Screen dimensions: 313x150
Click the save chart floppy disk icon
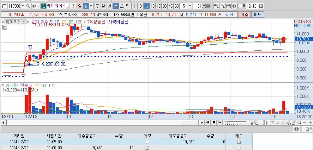pos(229,6)
